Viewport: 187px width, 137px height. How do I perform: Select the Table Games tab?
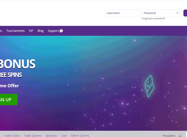coord(33,136)
